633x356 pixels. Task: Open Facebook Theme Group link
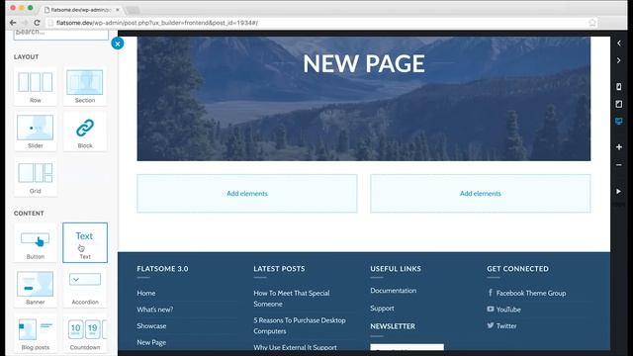click(x=531, y=293)
